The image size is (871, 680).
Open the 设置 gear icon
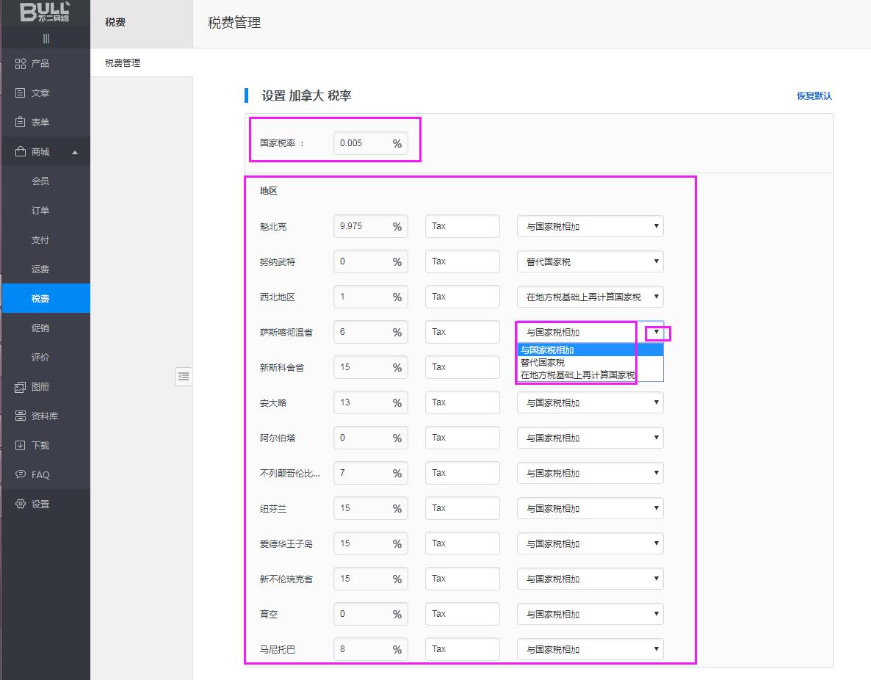[21, 504]
